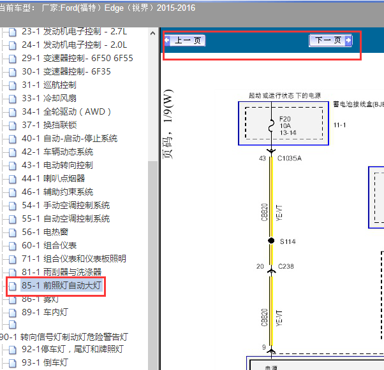Select 34-1 全轮驱动（AWD） entry
The image size is (384, 370).
tap(66, 111)
